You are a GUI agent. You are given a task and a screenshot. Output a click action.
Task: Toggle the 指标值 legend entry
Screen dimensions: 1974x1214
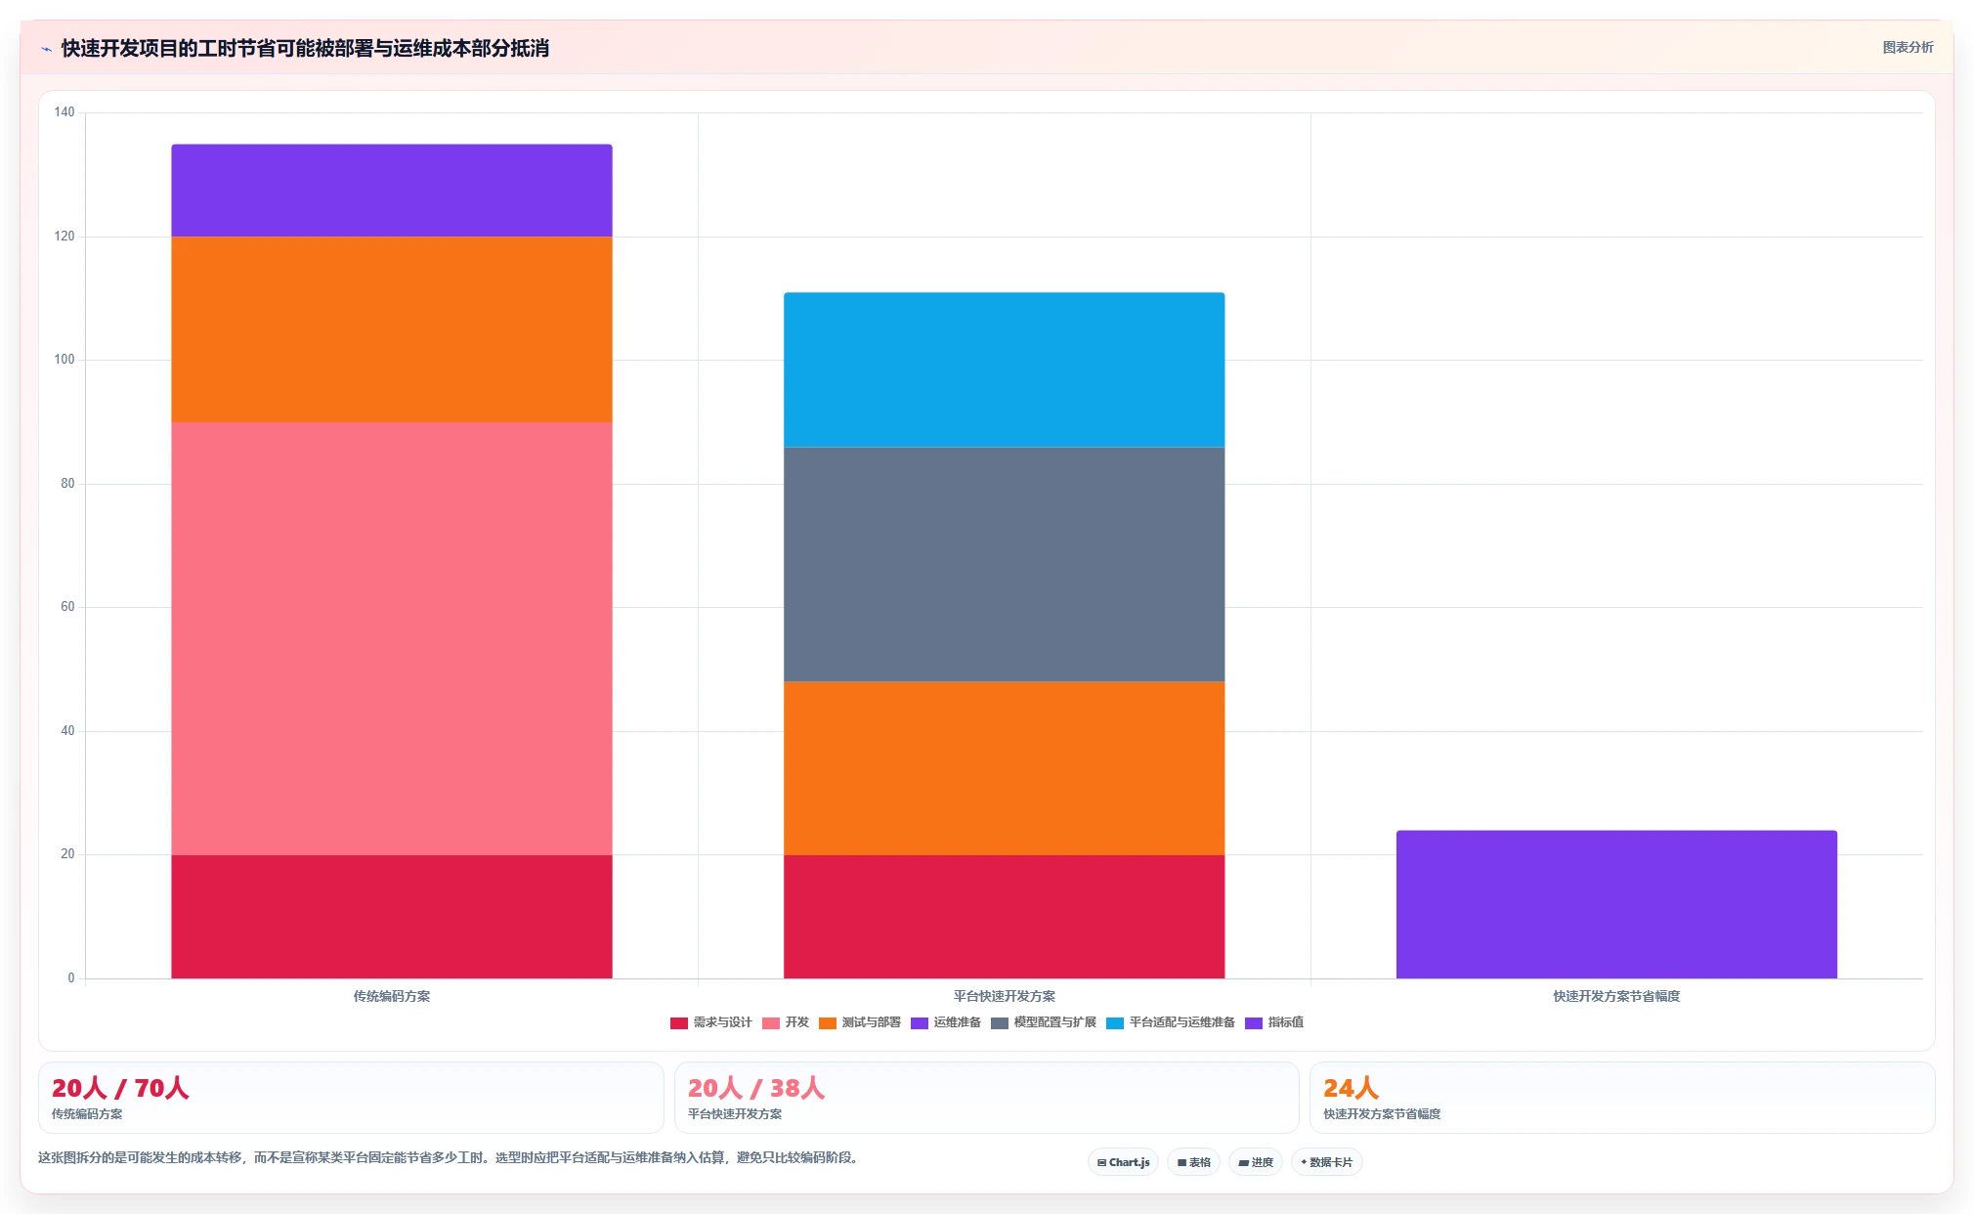[1274, 1022]
